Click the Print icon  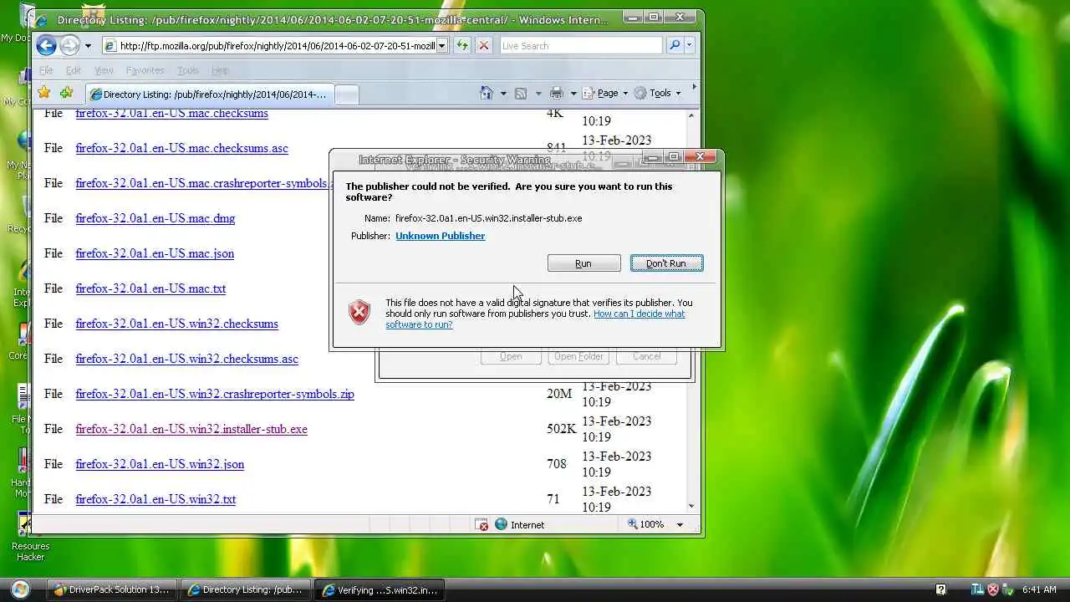coord(557,94)
